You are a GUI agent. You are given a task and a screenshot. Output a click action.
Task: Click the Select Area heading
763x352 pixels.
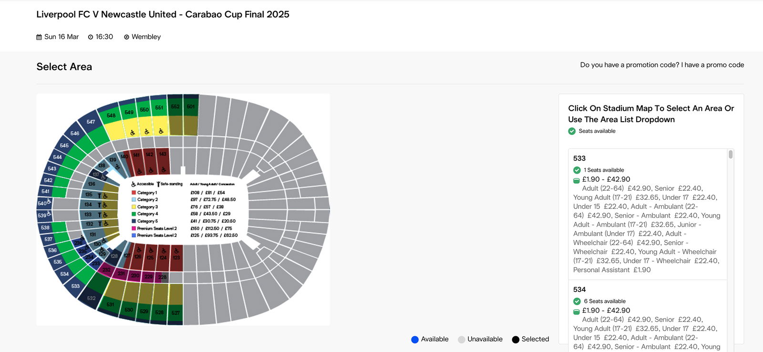click(64, 66)
